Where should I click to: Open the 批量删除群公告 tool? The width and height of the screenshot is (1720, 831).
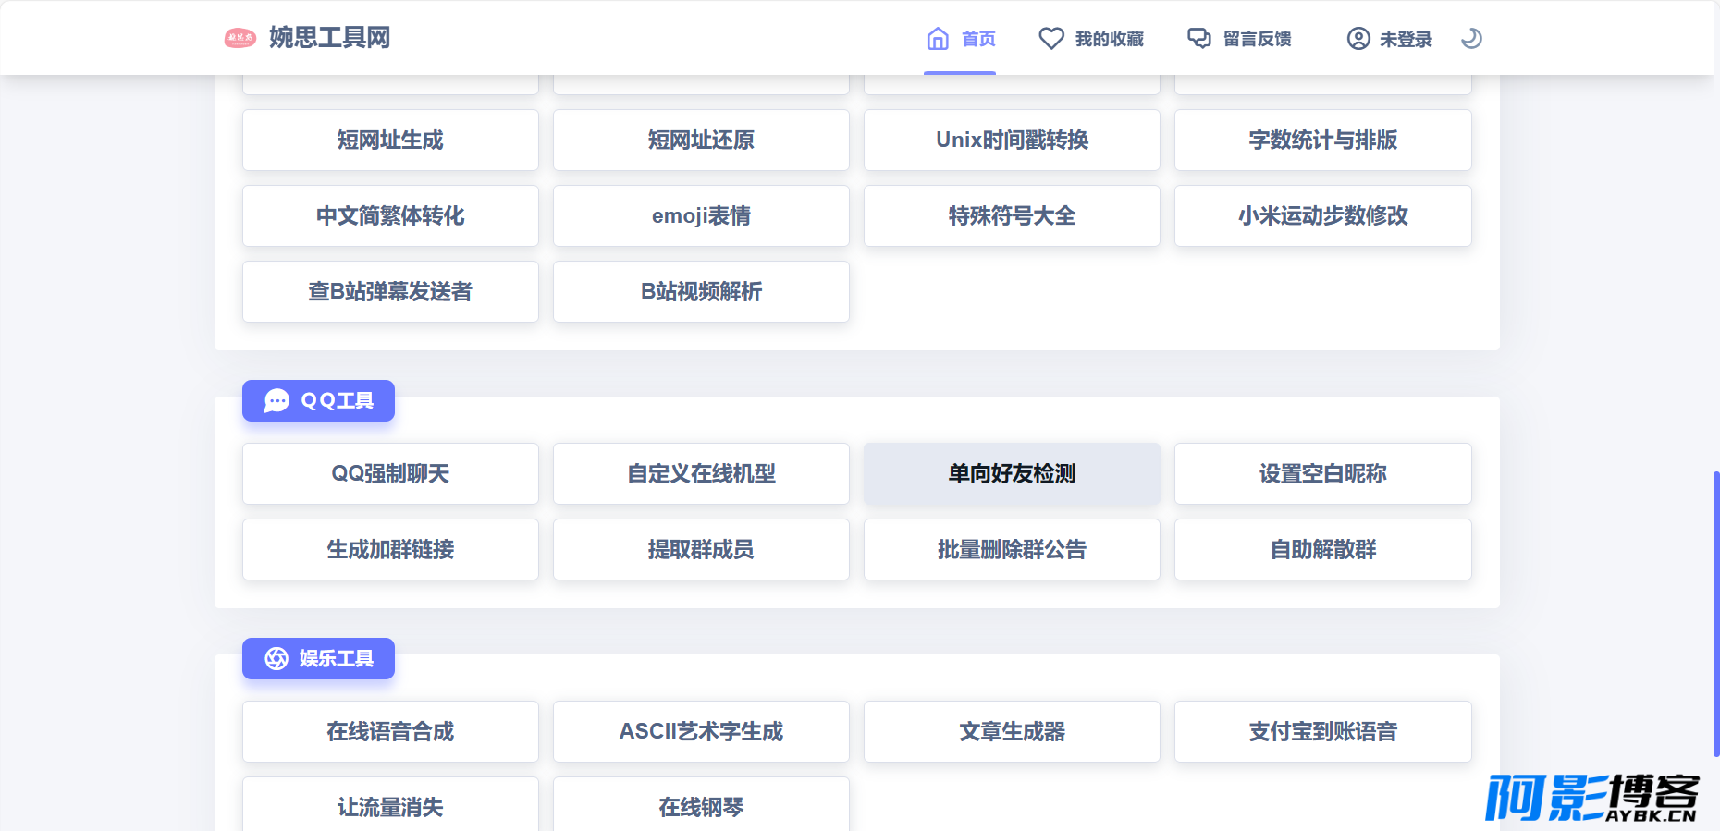pyautogui.click(x=1012, y=549)
